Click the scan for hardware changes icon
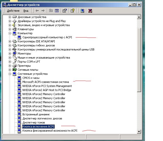Screen dimensions: 163x141 click(82, 11)
